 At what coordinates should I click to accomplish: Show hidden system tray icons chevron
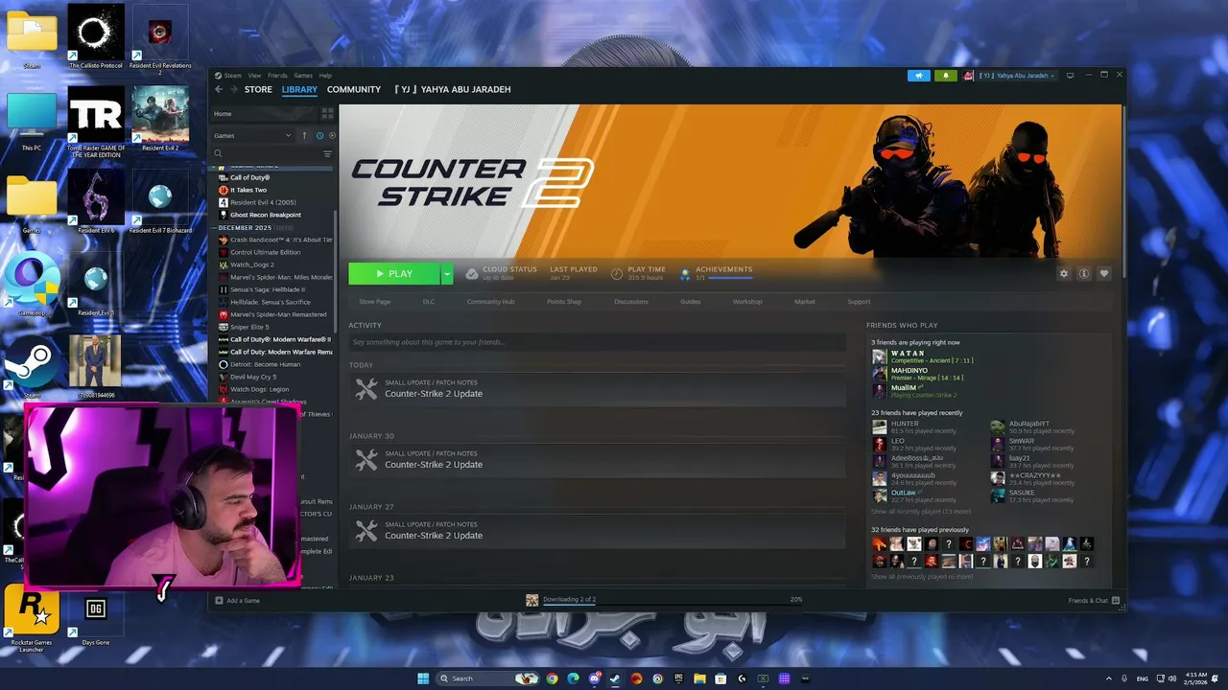point(1110,678)
